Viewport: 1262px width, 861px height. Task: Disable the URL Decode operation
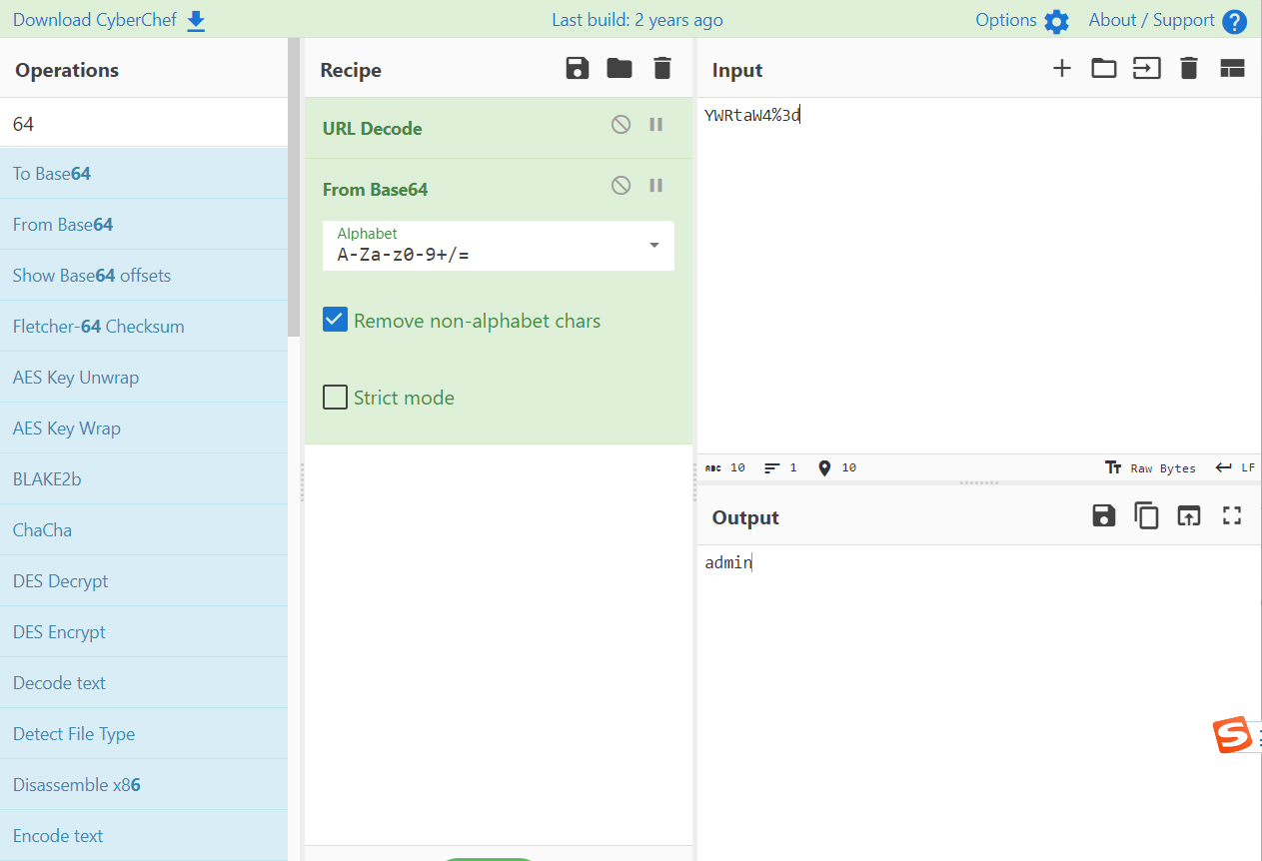[621, 125]
